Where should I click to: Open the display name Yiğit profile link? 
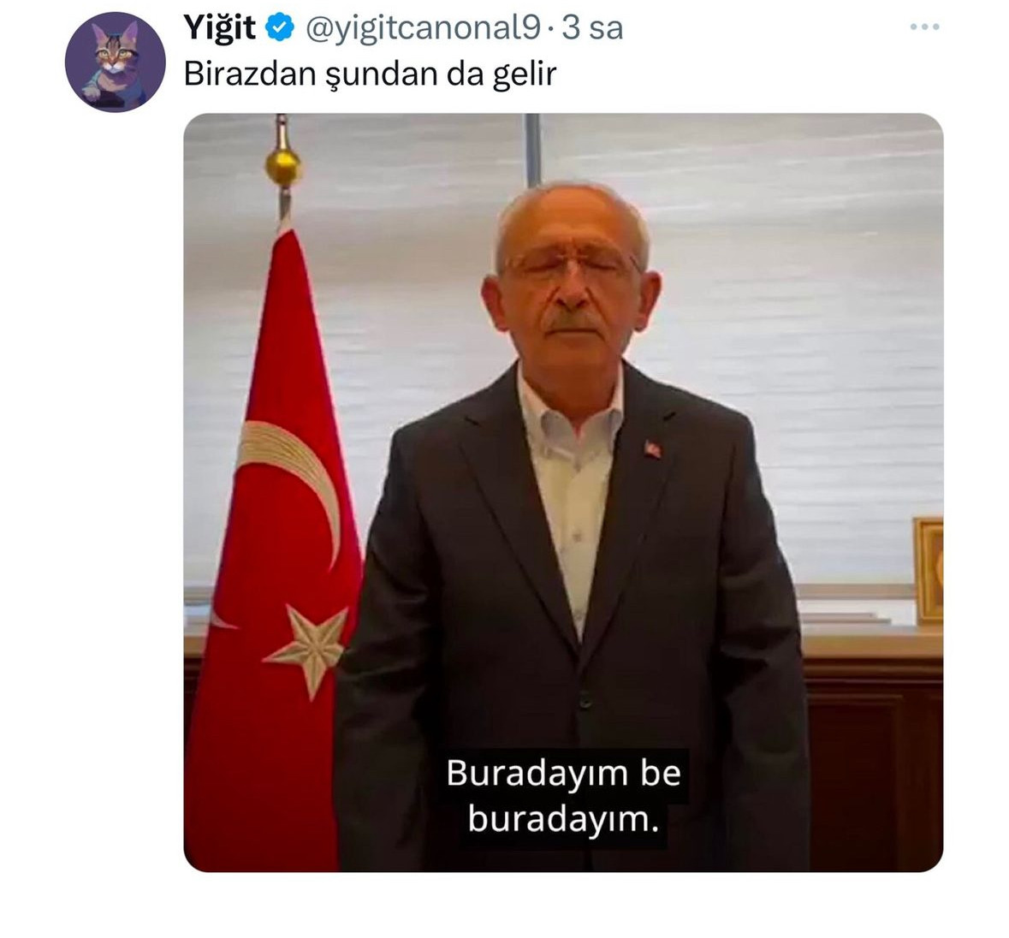[x=219, y=28]
